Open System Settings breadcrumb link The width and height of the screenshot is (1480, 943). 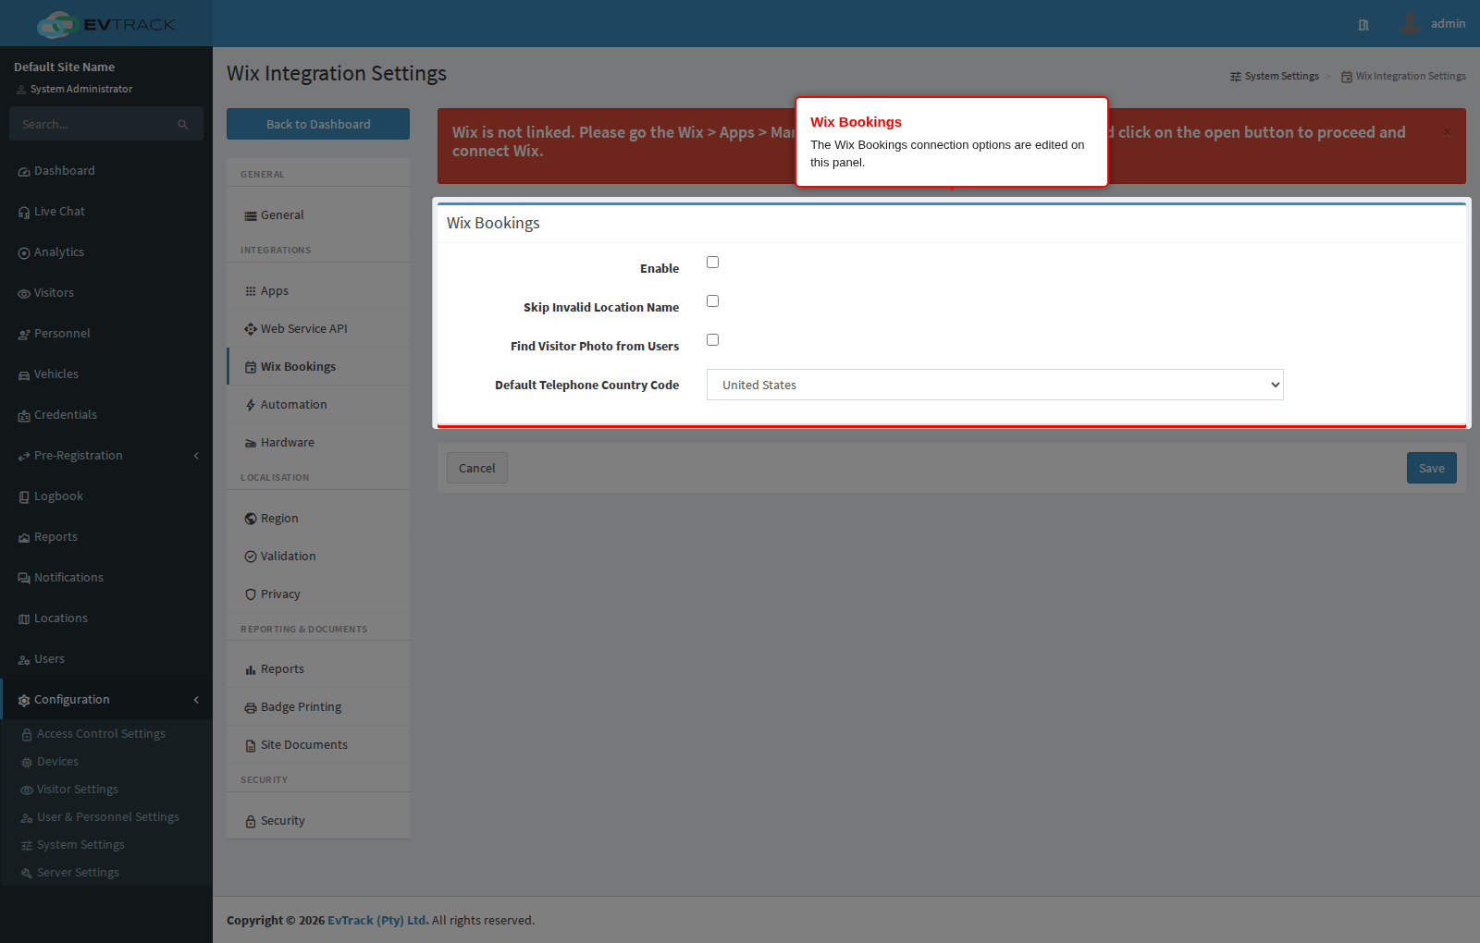[x=1275, y=76]
